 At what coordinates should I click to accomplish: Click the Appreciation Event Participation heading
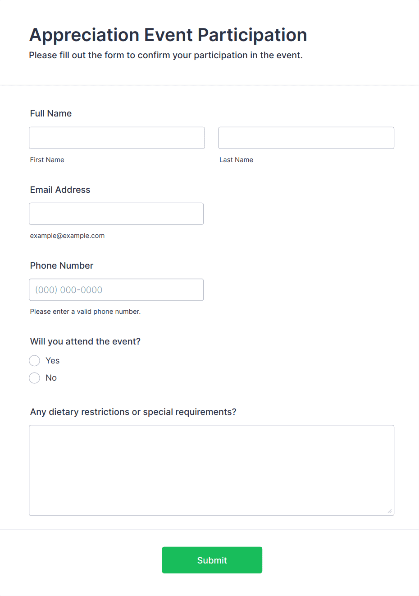point(168,35)
